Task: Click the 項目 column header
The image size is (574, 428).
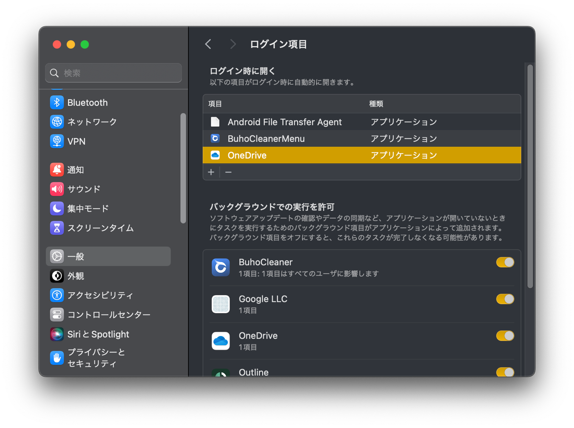Action: coord(215,104)
